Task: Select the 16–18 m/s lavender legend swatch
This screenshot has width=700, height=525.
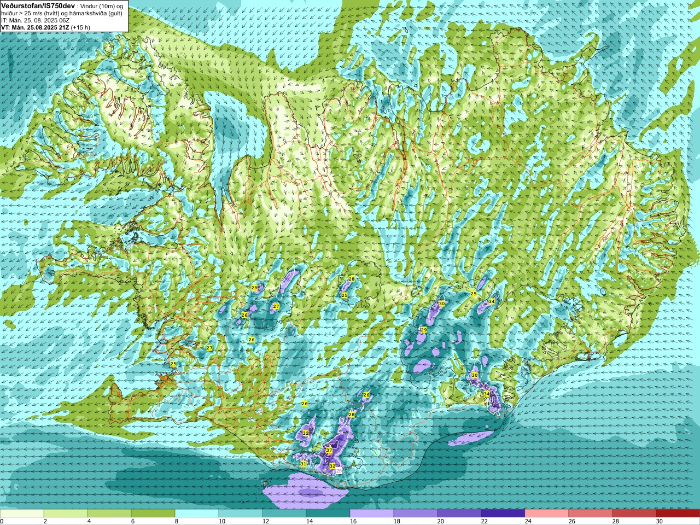Action: pos(372,514)
